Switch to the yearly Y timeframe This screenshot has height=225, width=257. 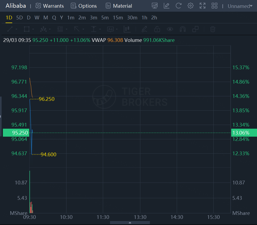pos(61,18)
